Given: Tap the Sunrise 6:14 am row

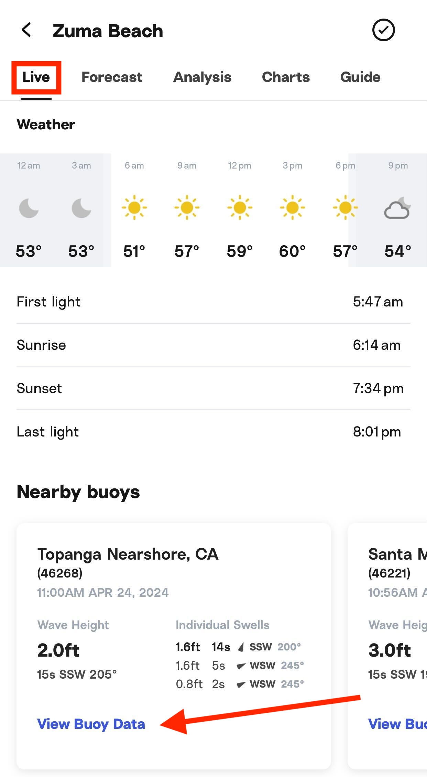Looking at the screenshot, I should tap(213, 345).
